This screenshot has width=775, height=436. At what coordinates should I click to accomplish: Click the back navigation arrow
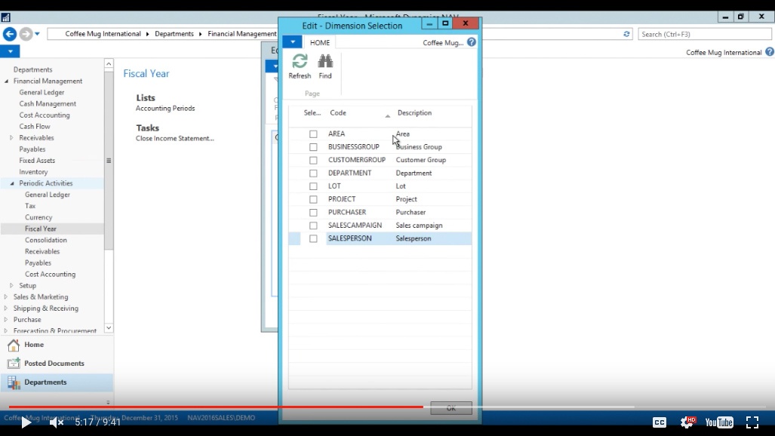click(x=9, y=34)
